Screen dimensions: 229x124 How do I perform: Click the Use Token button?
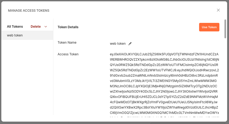point(209,27)
